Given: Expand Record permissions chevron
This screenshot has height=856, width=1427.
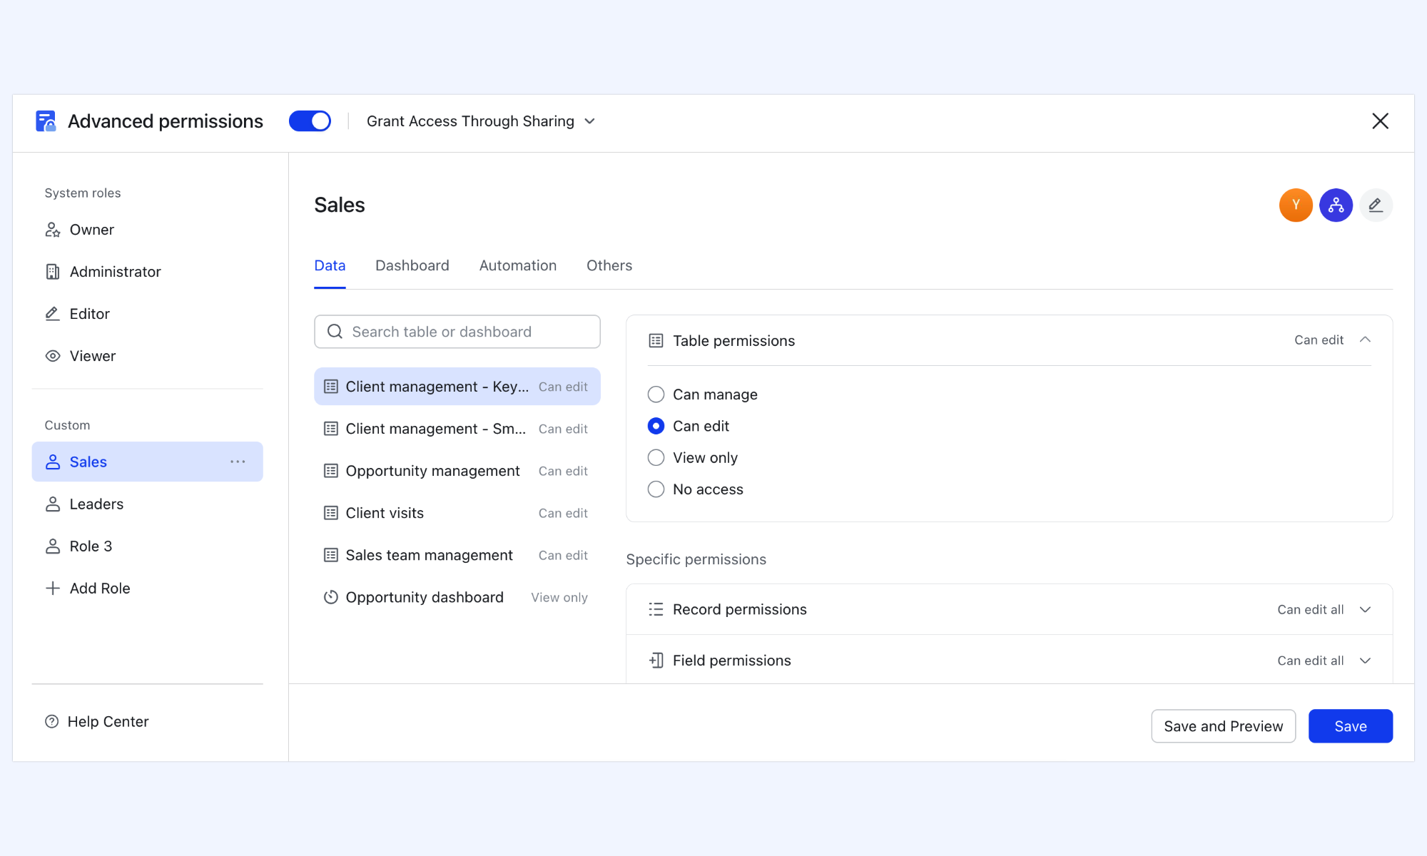Looking at the screenshot, I should tap(1365, 610).
